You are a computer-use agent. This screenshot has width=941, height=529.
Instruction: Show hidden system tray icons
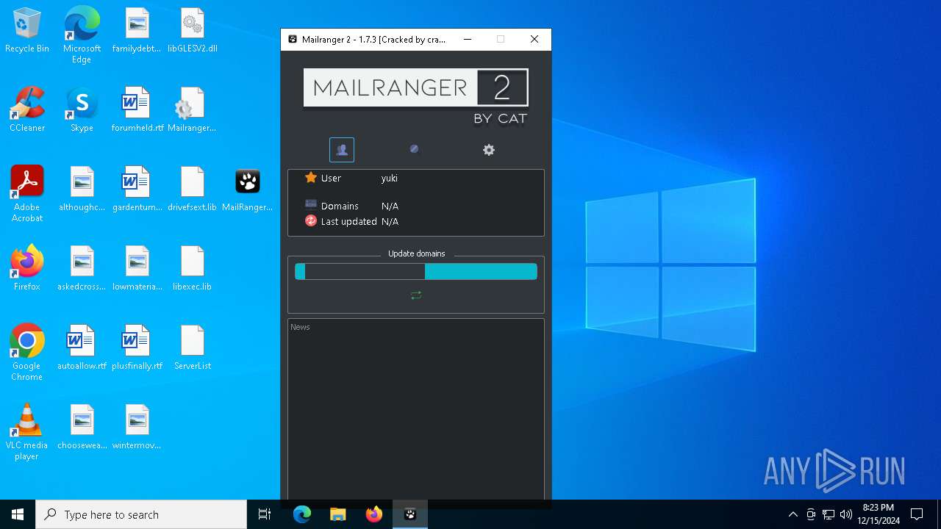pos(792,514)
